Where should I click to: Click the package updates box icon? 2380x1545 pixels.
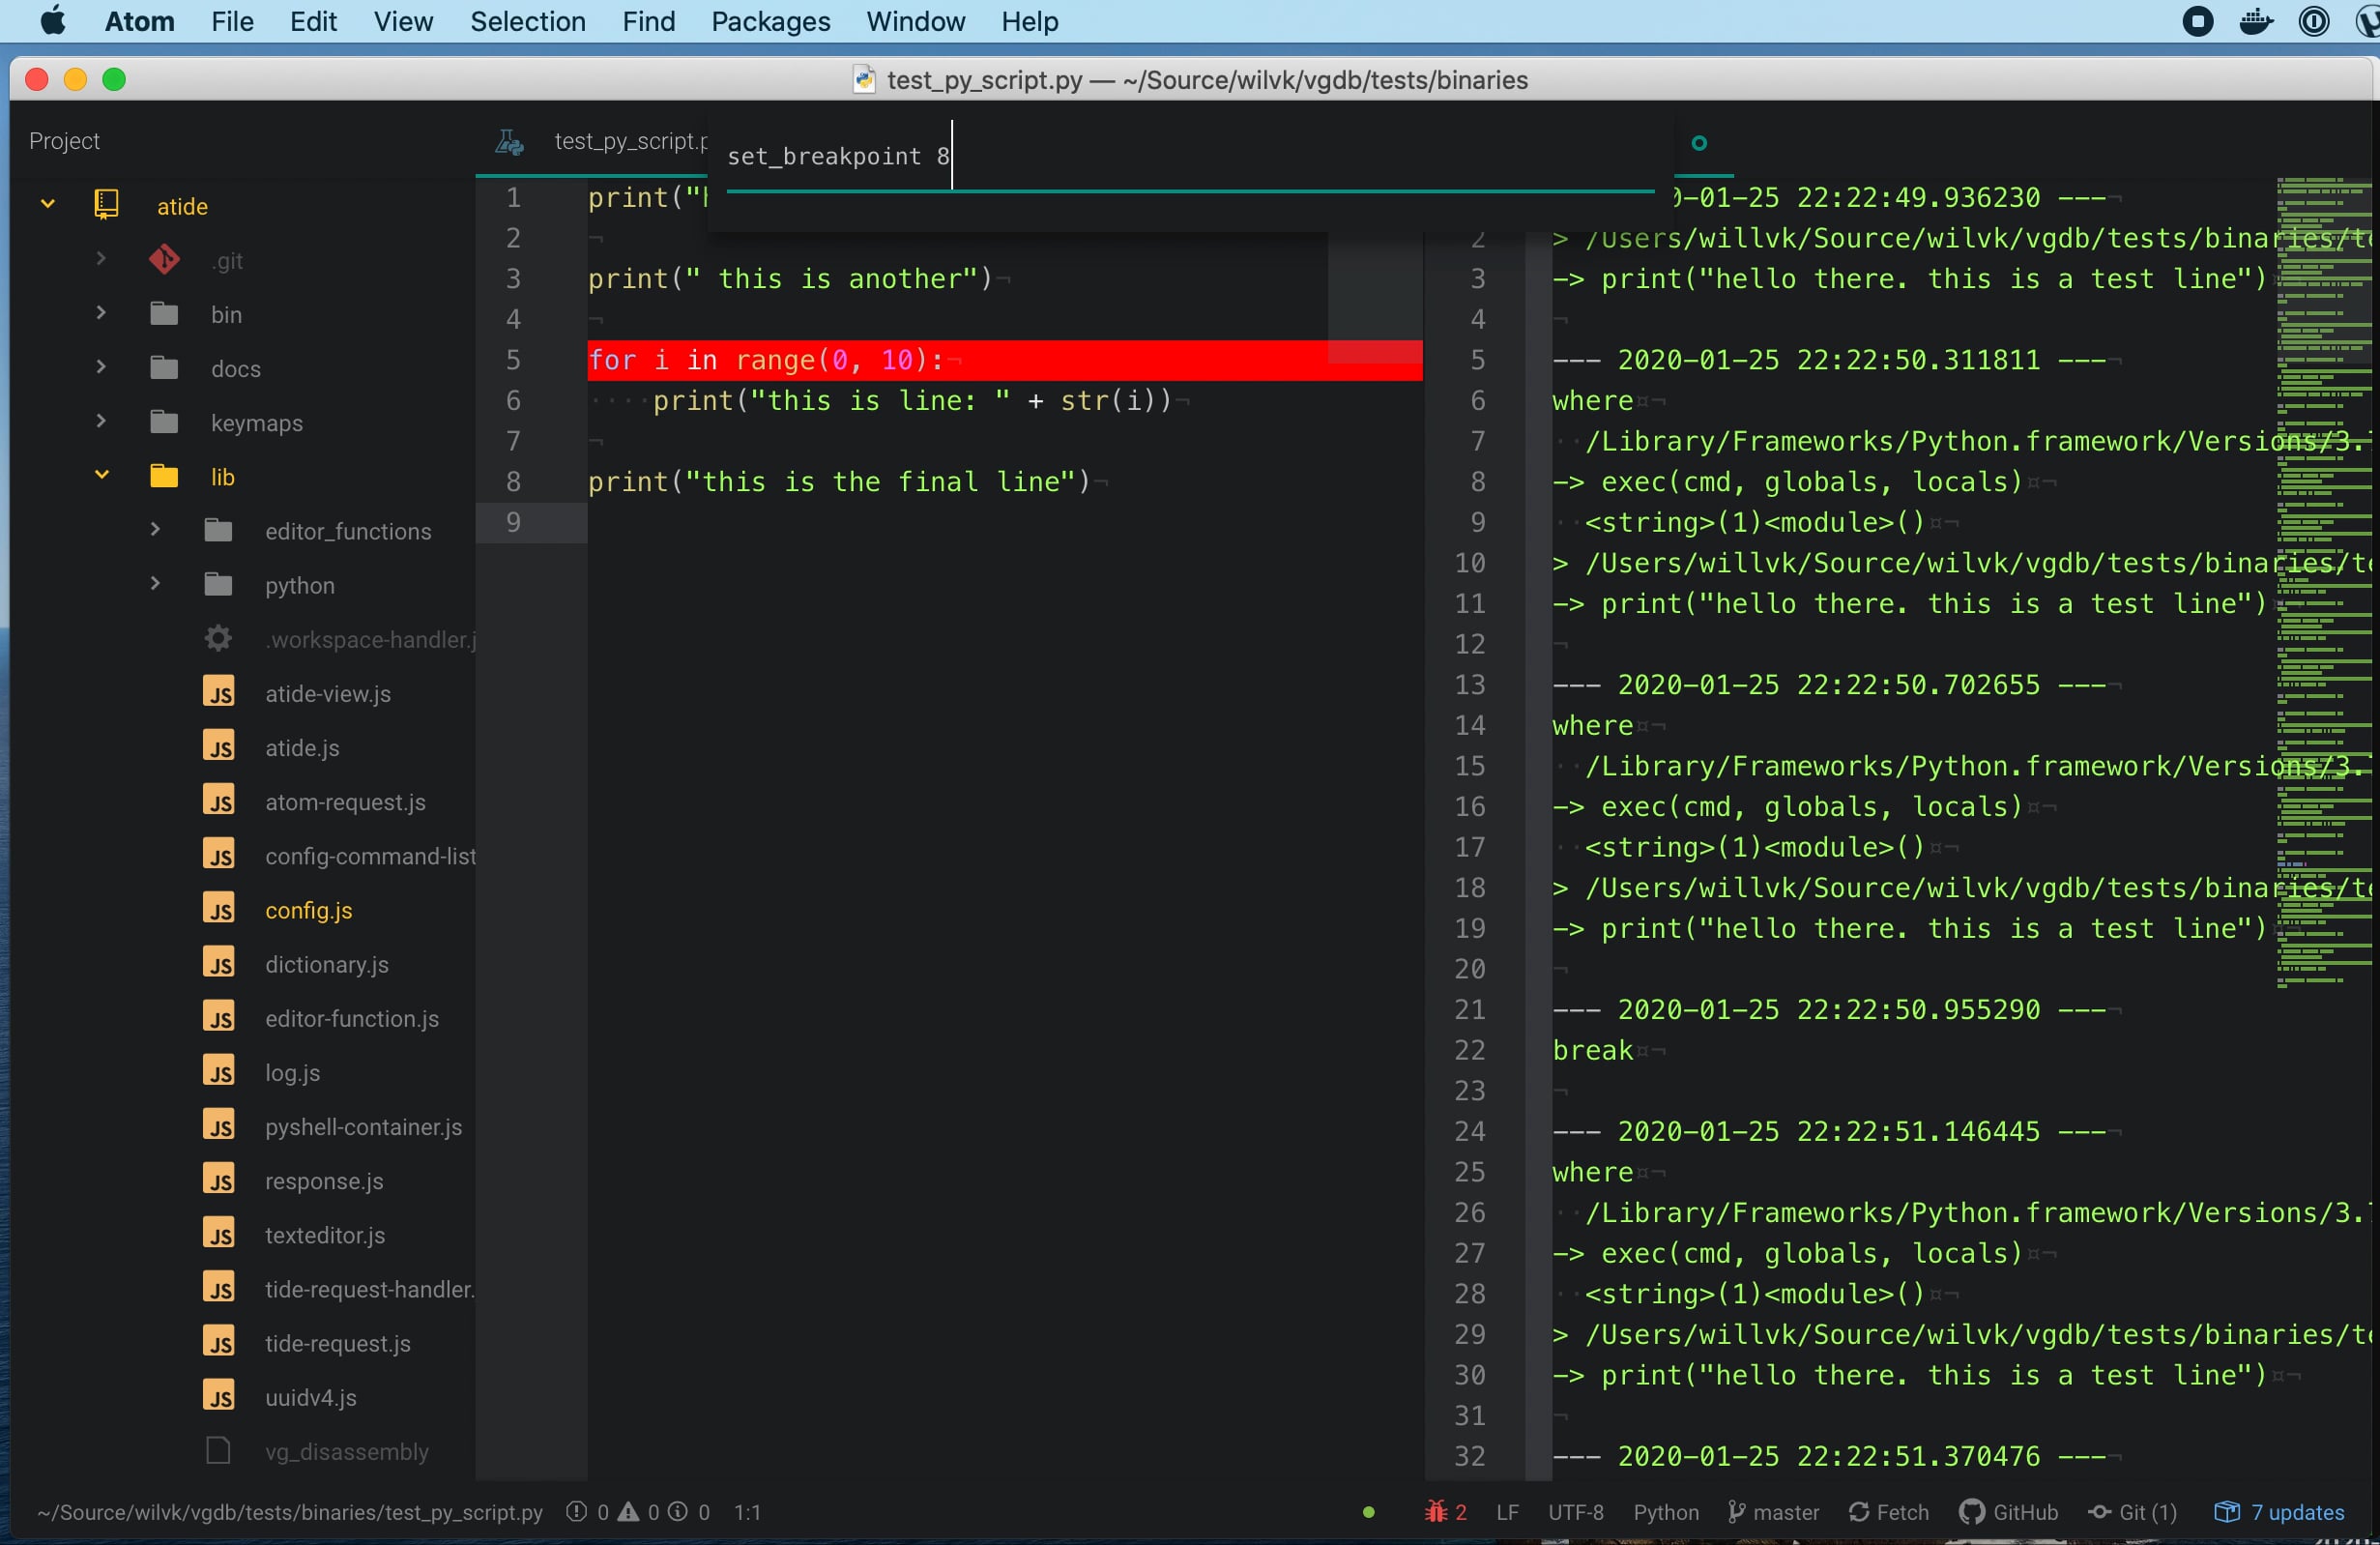2227,1511
